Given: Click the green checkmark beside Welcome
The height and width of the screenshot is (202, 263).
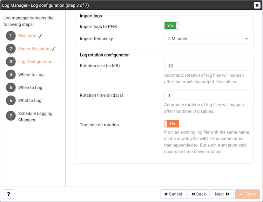Looking at the screenshot, I should coord(40,36).
